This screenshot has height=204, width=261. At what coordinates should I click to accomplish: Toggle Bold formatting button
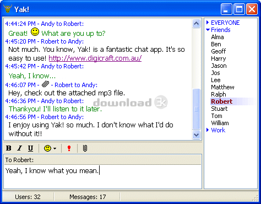click(x=9, y=148)
